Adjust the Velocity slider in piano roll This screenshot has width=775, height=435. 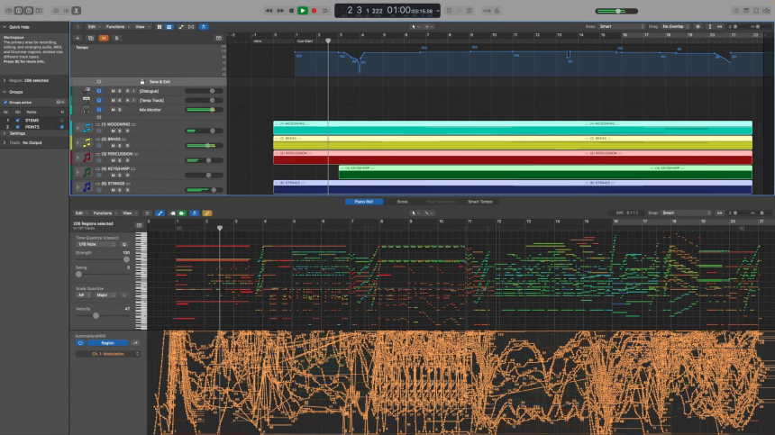[96, 315]
